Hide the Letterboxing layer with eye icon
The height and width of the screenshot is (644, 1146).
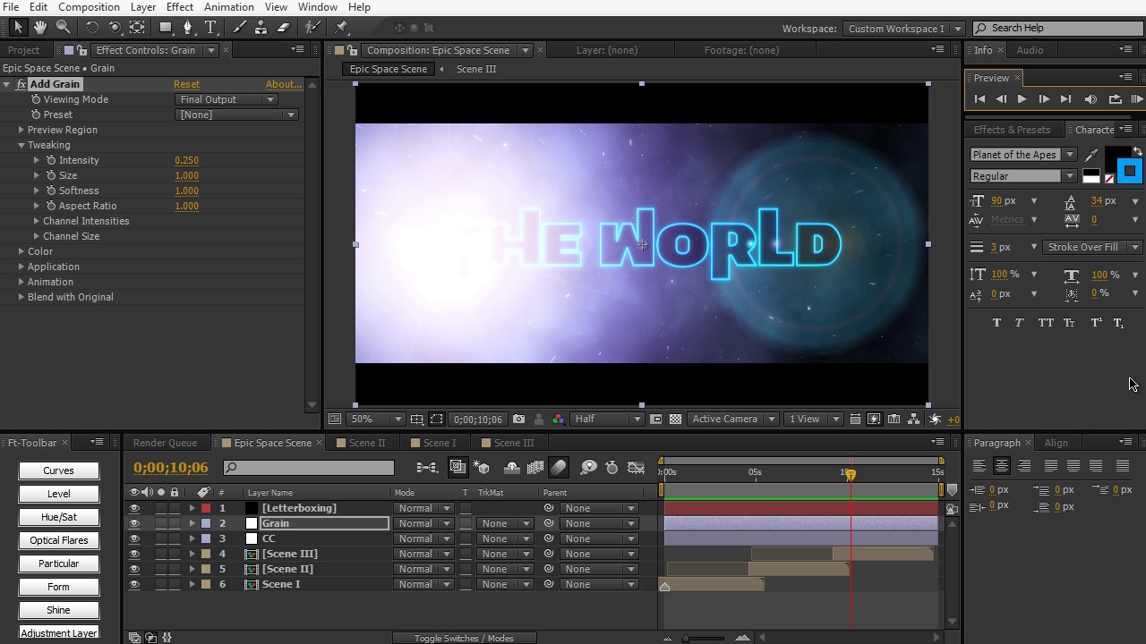pos(134,508)
